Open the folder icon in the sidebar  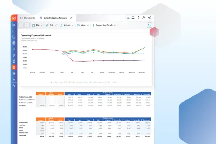click(14, 37)
